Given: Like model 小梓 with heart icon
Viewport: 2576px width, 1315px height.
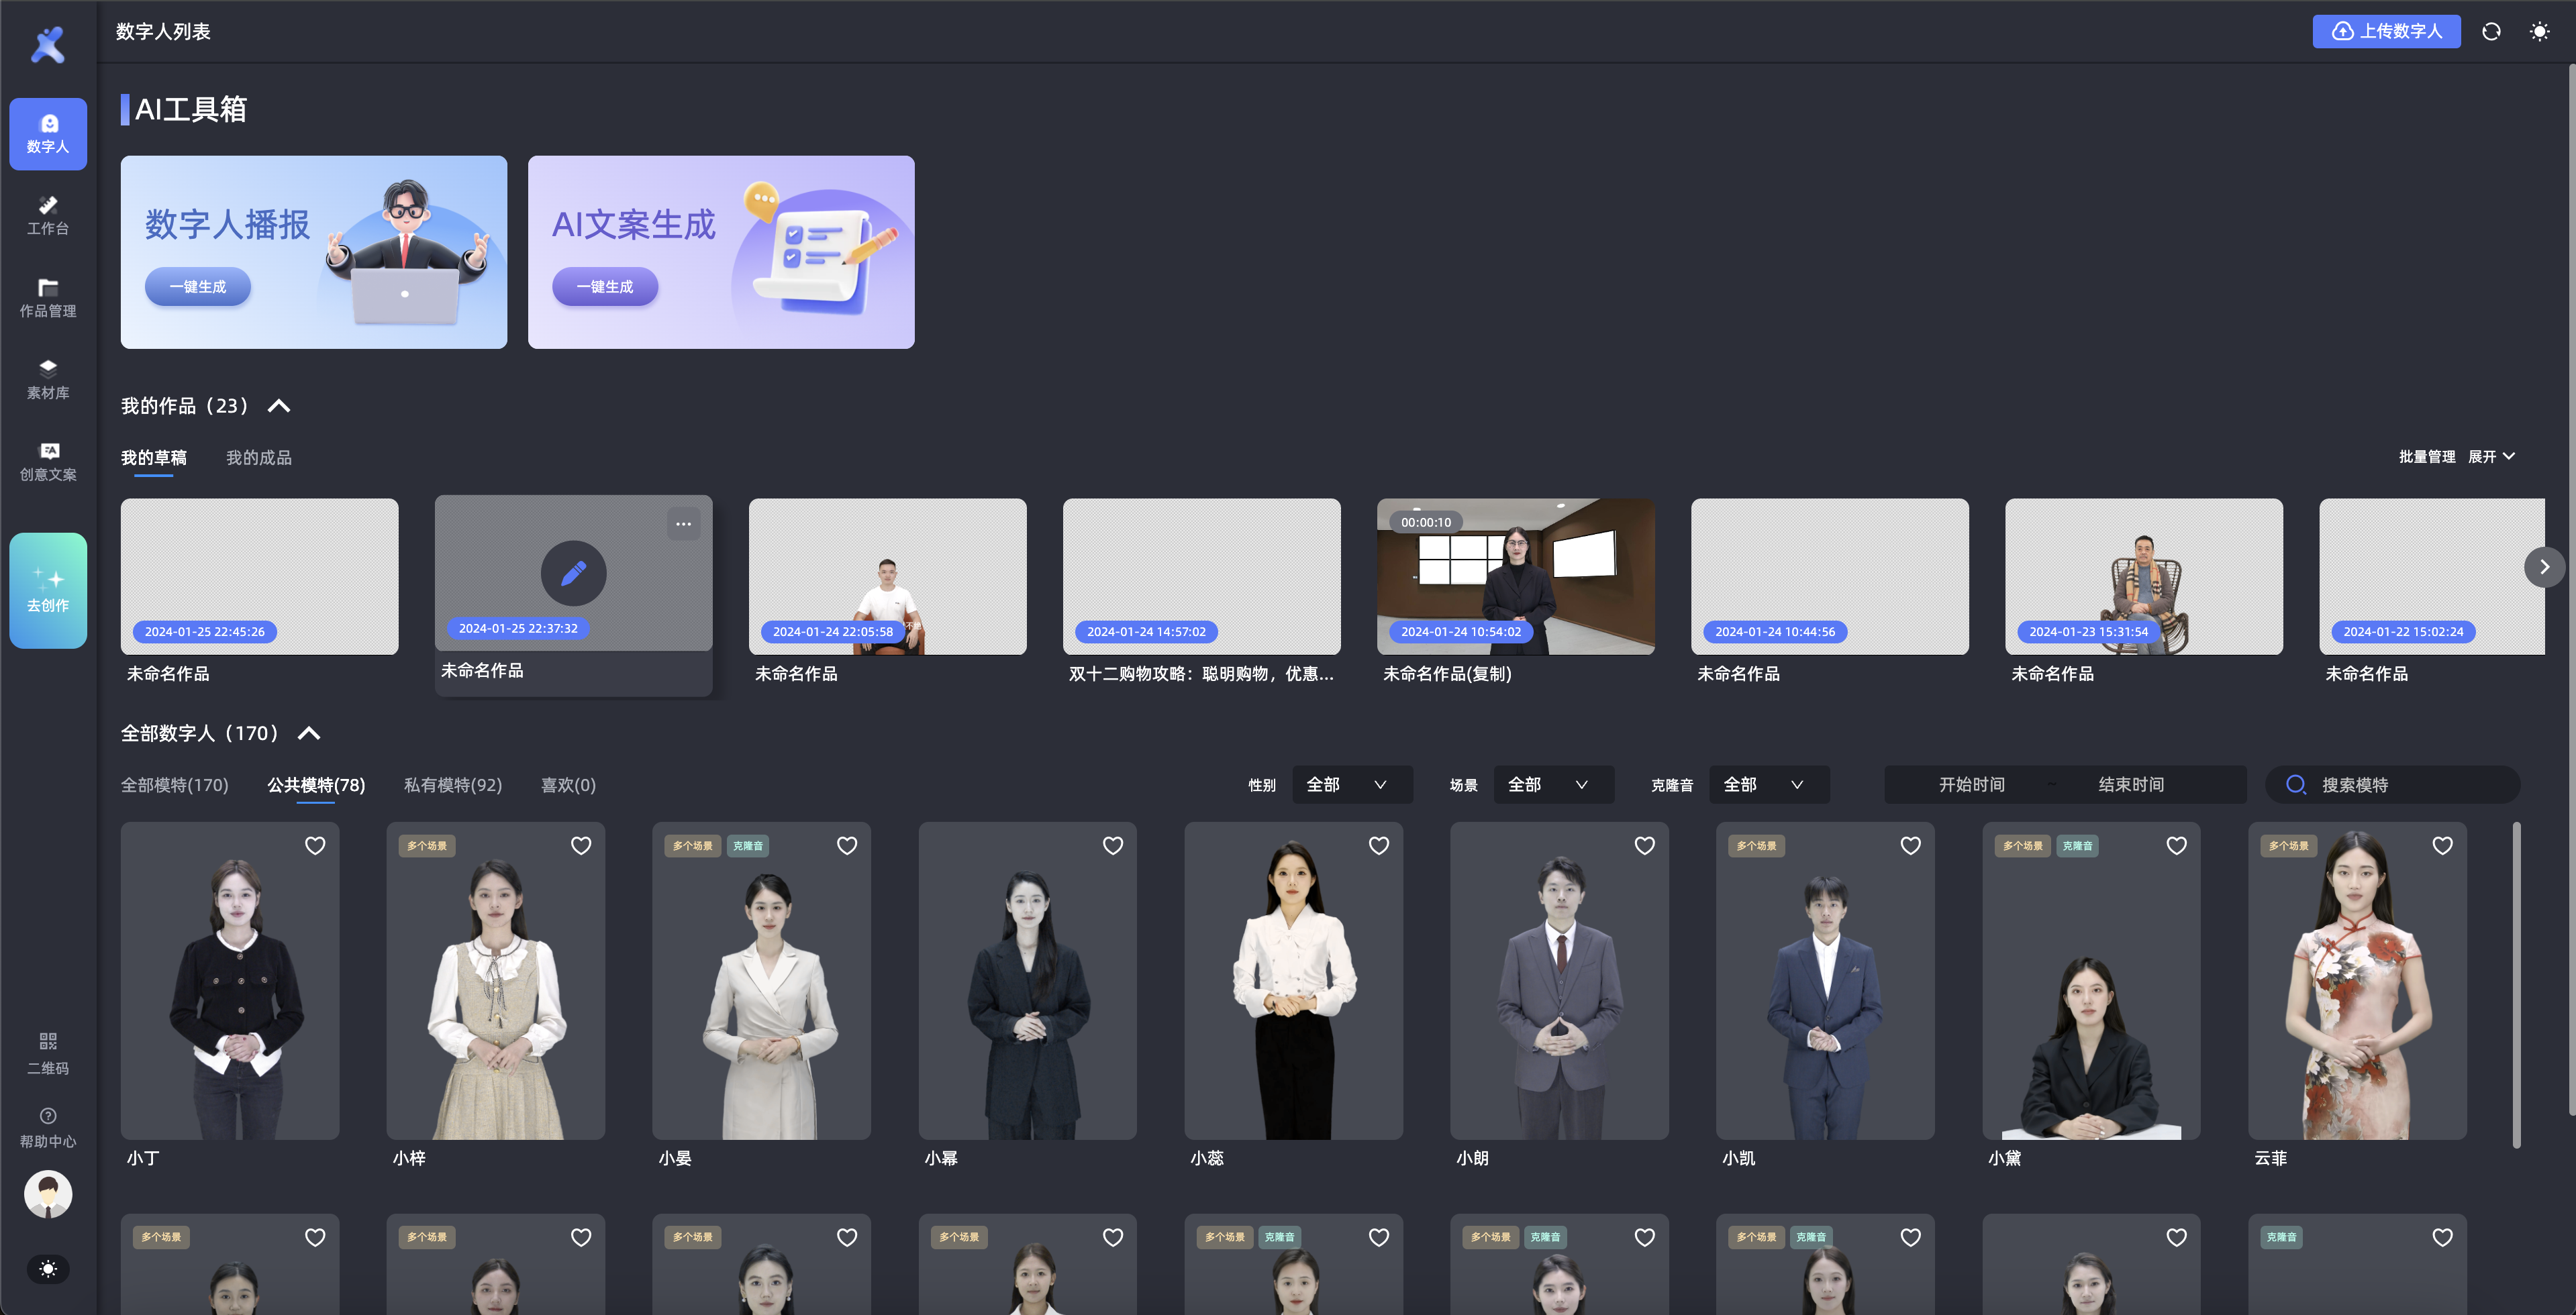Looking at the screenshot, I should point(581,845).
